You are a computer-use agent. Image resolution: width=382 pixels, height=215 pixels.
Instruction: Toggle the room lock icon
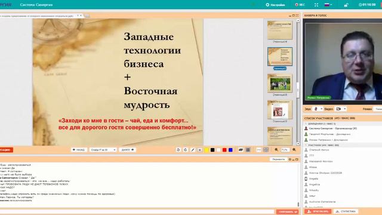coord(346,5)
